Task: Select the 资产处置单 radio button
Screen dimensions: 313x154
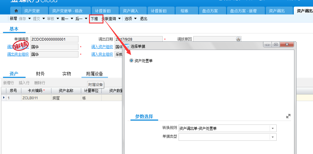Action: pyautogui.click(x=131, y=61)
